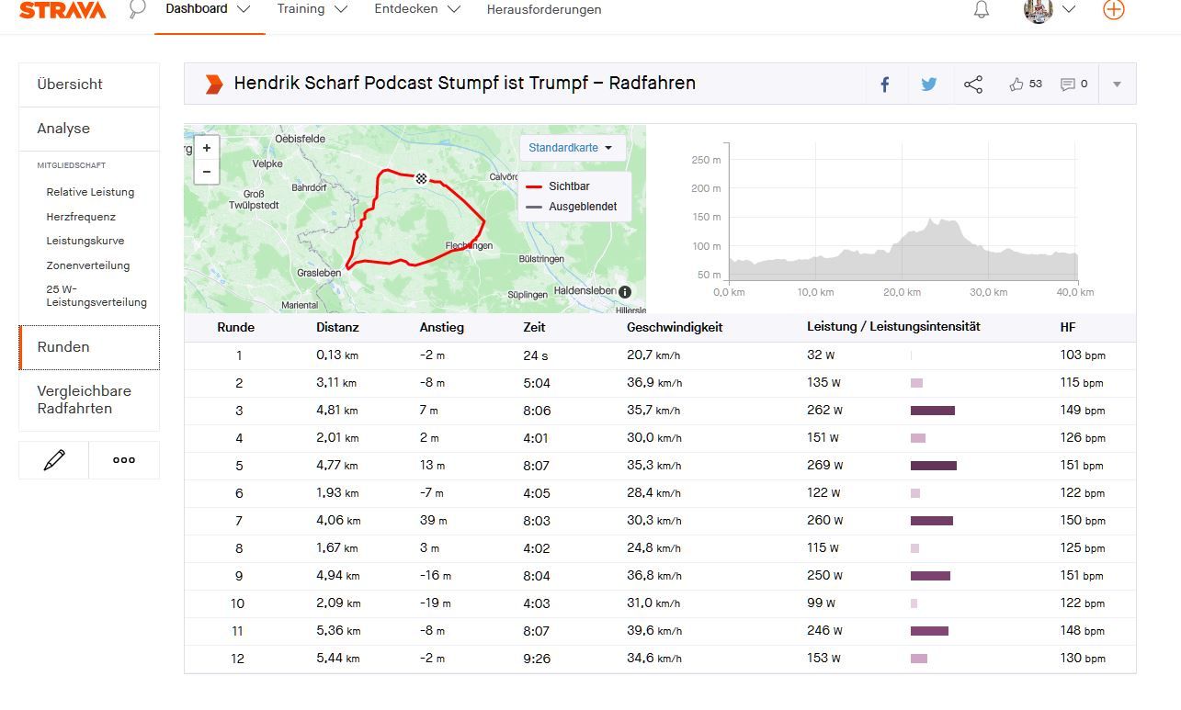Switch to the Analyse sidebar tab
This screenshot has width=1181, height=710.
click(63, 129)
